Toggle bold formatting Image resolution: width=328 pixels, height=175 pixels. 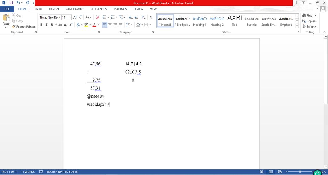pos(41,25)
